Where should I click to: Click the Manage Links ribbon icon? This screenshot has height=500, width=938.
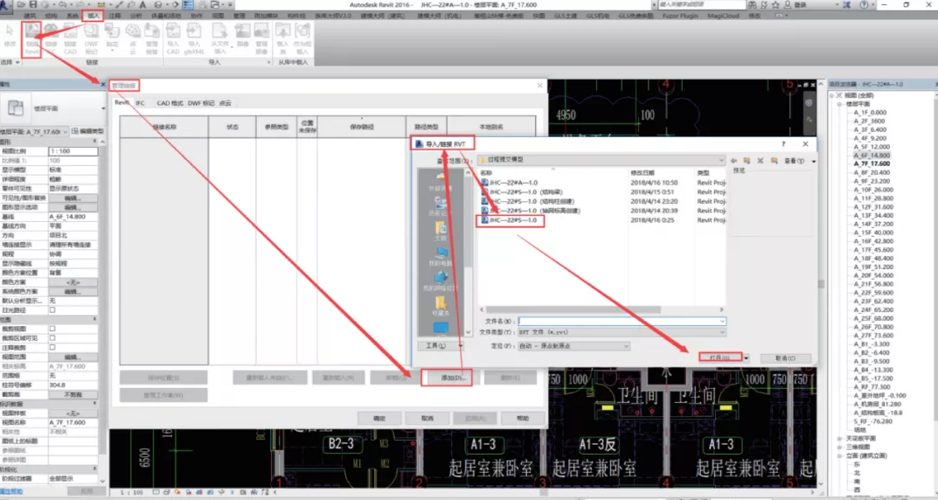(152, 37)
